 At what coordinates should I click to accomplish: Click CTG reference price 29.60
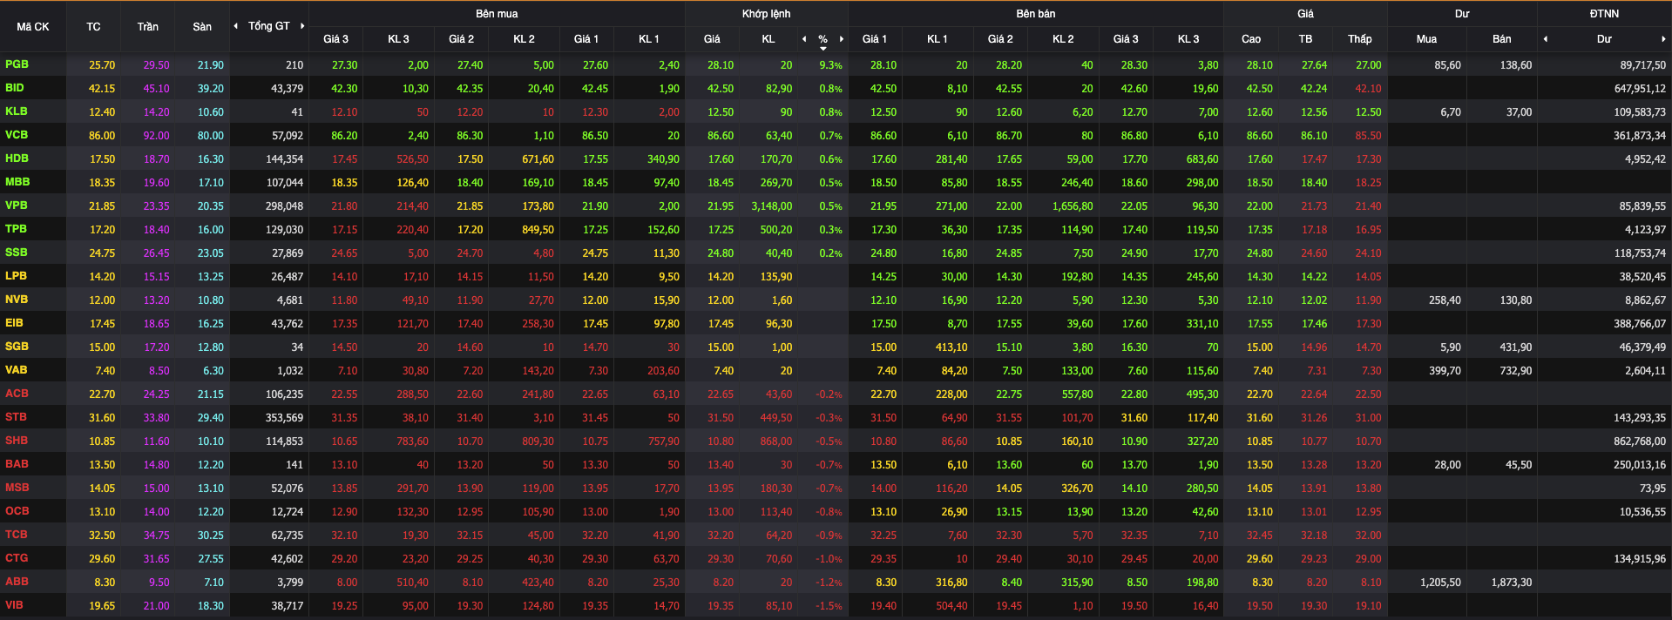pos(102,559)
